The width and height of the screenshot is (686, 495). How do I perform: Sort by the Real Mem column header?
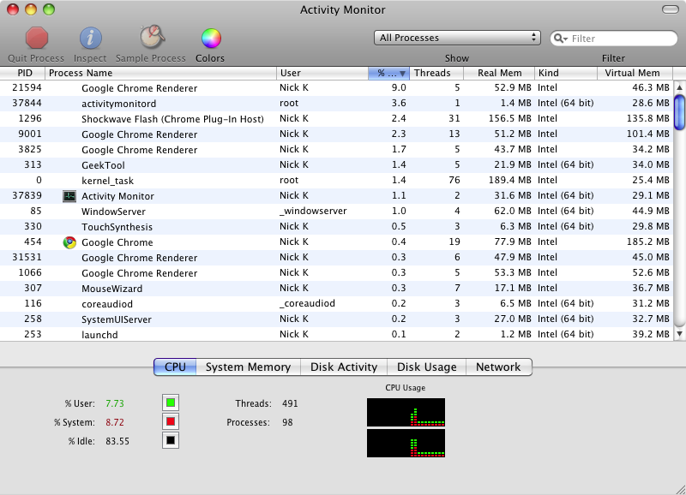pyautogui.click(x=499, y=73)
